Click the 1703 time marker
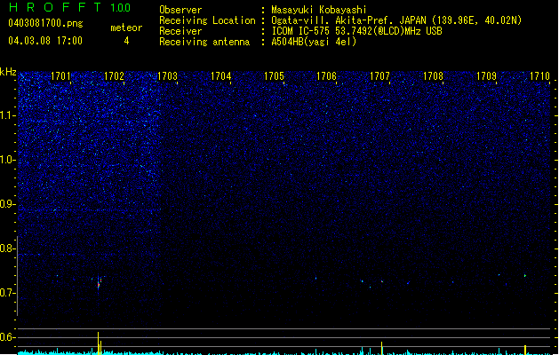This screenshot has height=355, width=559. [167, 76]
